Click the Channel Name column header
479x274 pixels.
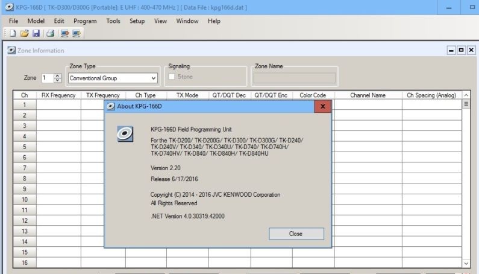pos(368,95)
